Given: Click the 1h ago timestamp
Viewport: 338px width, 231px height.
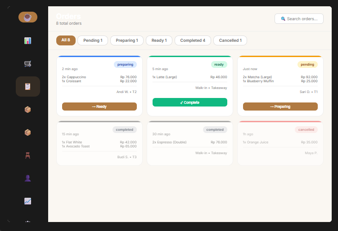Looking at the screenshot, I should pos(248,134).
